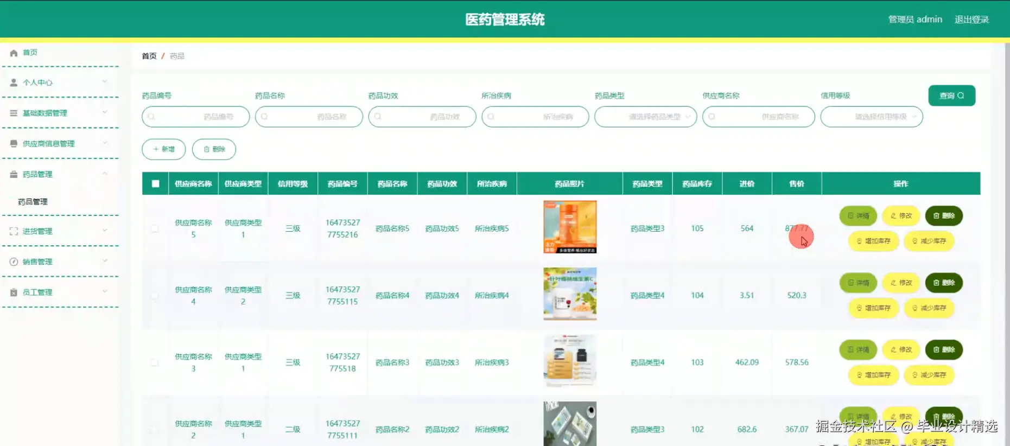
Task: Click 修改 for 药品名称3 row
Action: [901, 350]
